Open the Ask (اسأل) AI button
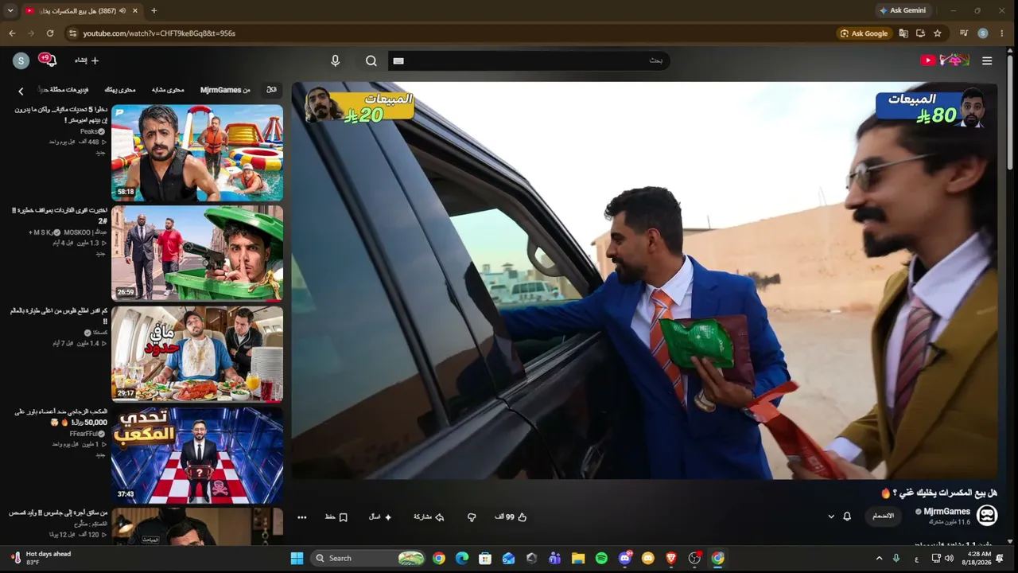 click(380, 516)
